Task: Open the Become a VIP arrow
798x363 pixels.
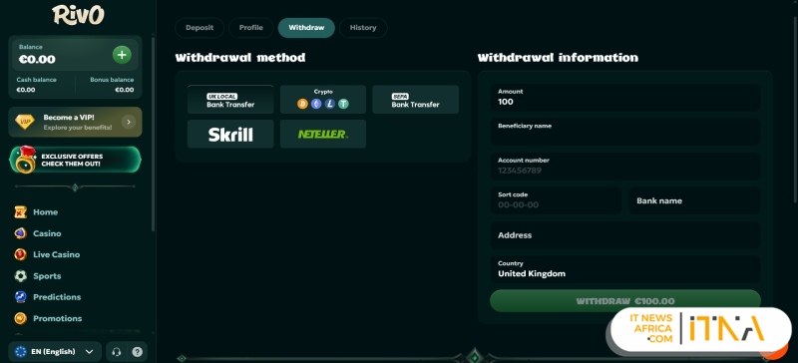Action: pyautogui.click(x=129, y=122)
